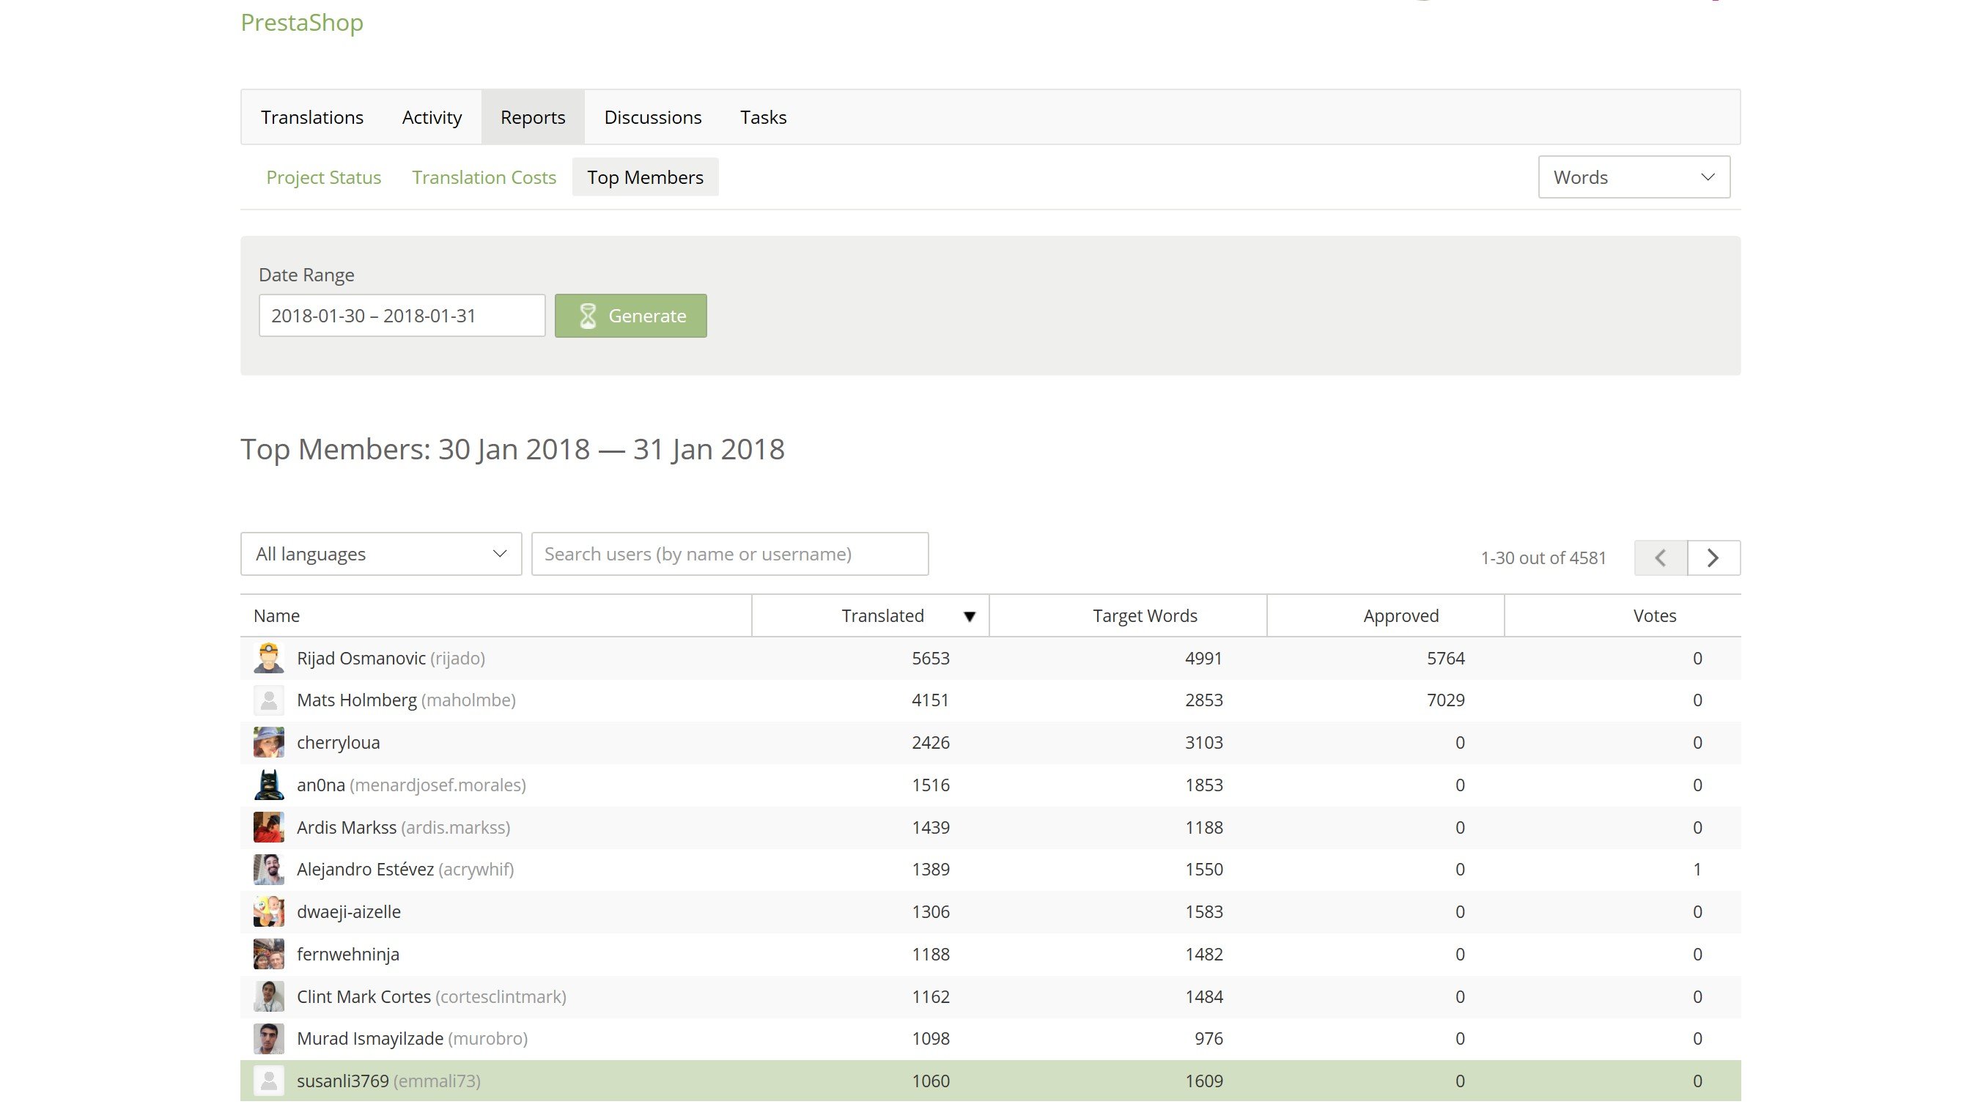The height and width of the screenshot is (1107, 1978).
Task: Click Ardis Markss's avatar
Action: [269, 828]
